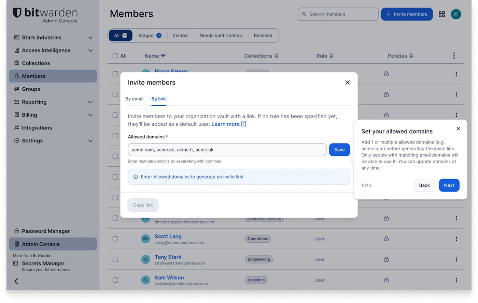478x303 pixels.
Task: Sort by the Collections column
Action: pos(261,56)
